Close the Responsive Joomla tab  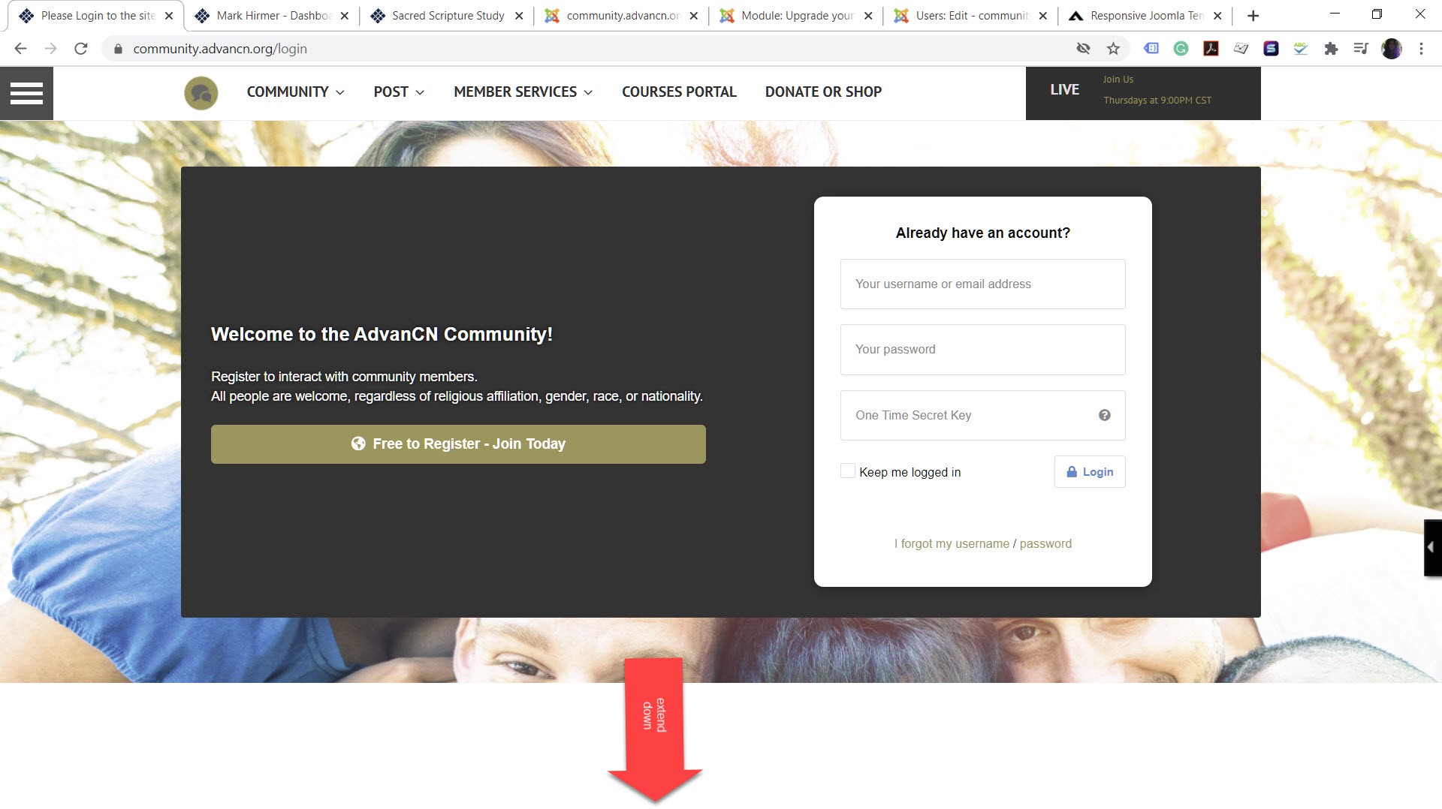(1217, 16)
